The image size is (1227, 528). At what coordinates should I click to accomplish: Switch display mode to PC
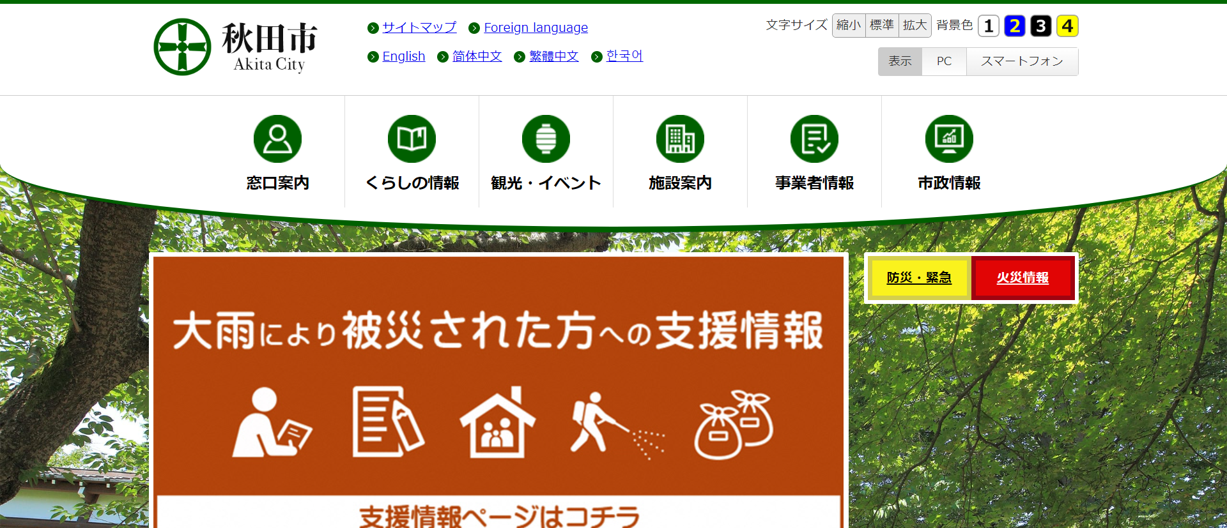click(x=944, y=61)
